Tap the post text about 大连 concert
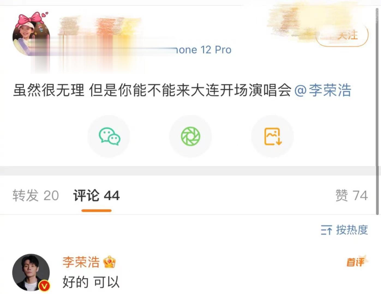Screen dimensions: 381x294 (x=152, y=90)
